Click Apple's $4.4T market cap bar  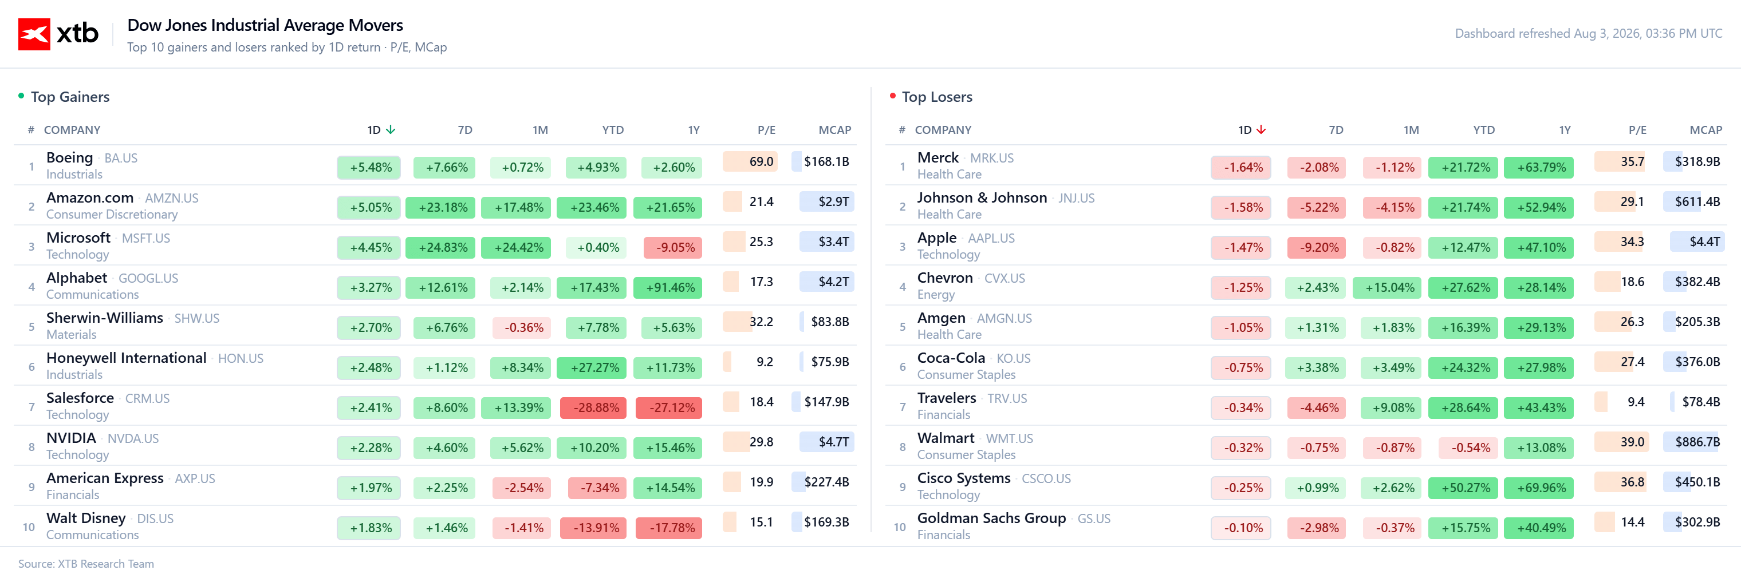click(x=1697, y=242)
